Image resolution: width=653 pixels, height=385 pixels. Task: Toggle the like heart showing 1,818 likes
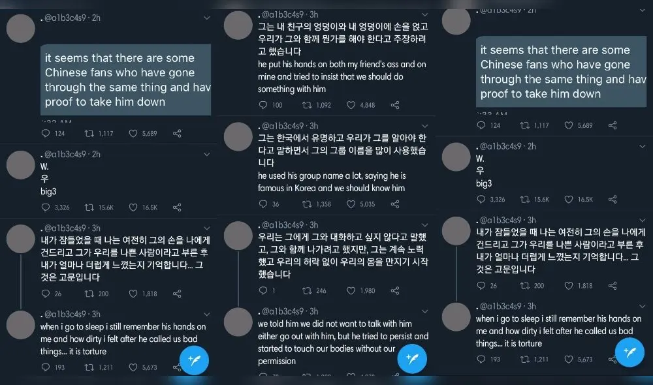coord(135,294)
